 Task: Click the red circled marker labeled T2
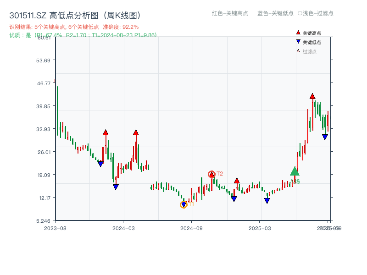[212, 174]
